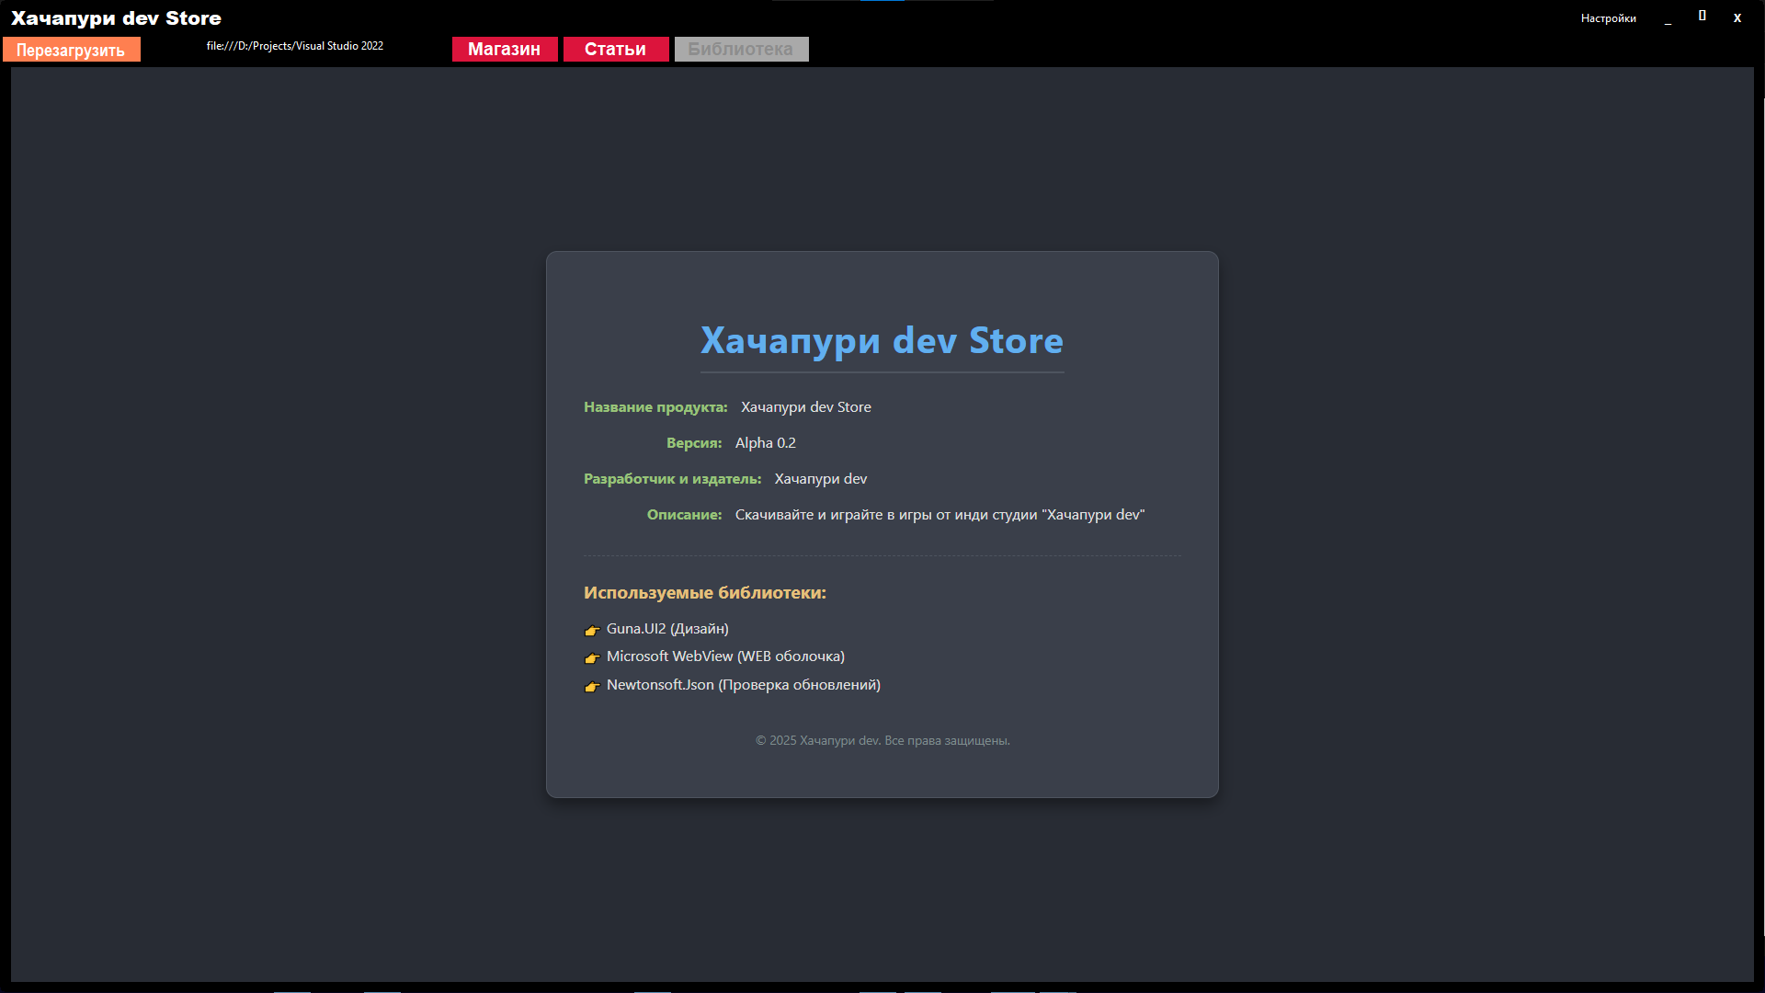Click the pointing hand icon beside Newtonsoft.Json
This screenshot has height=993, width=1765.
click(x=592, y=687)
